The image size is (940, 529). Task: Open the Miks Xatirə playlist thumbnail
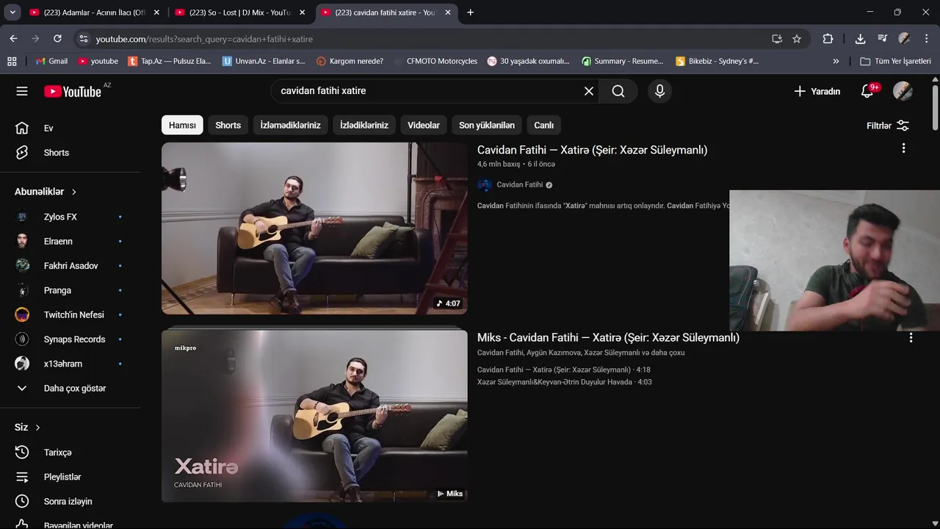pyautogui.click(x=314, y=416)
